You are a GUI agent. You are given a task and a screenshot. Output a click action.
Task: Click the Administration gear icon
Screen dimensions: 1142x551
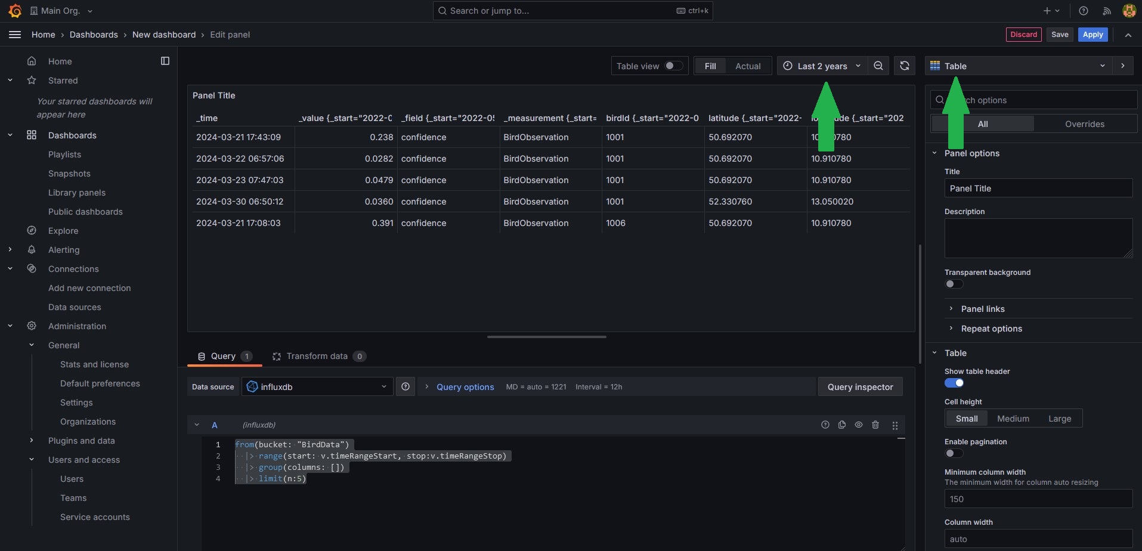pyautogui.click(x=32, y=326)
